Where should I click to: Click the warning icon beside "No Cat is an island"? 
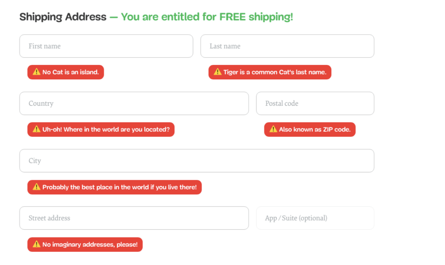click(36, 72)
